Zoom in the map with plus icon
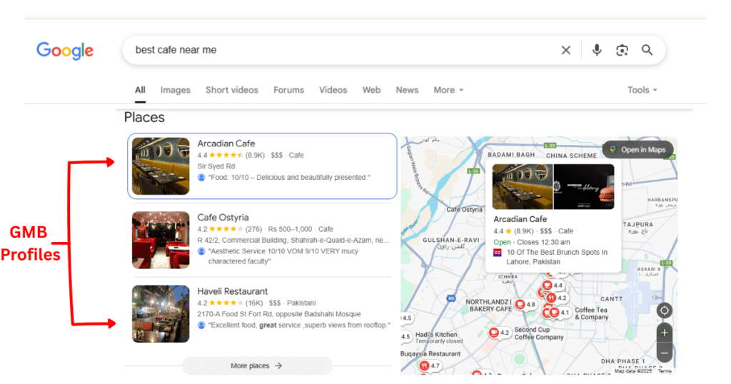This screenshot has width=731, height=384. [665, 333]
